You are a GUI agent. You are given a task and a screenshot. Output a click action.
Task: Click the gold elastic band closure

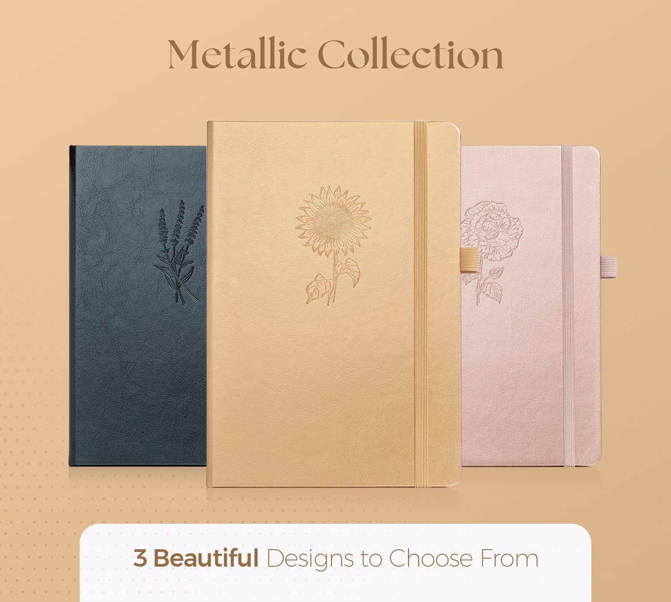point(420,304)
